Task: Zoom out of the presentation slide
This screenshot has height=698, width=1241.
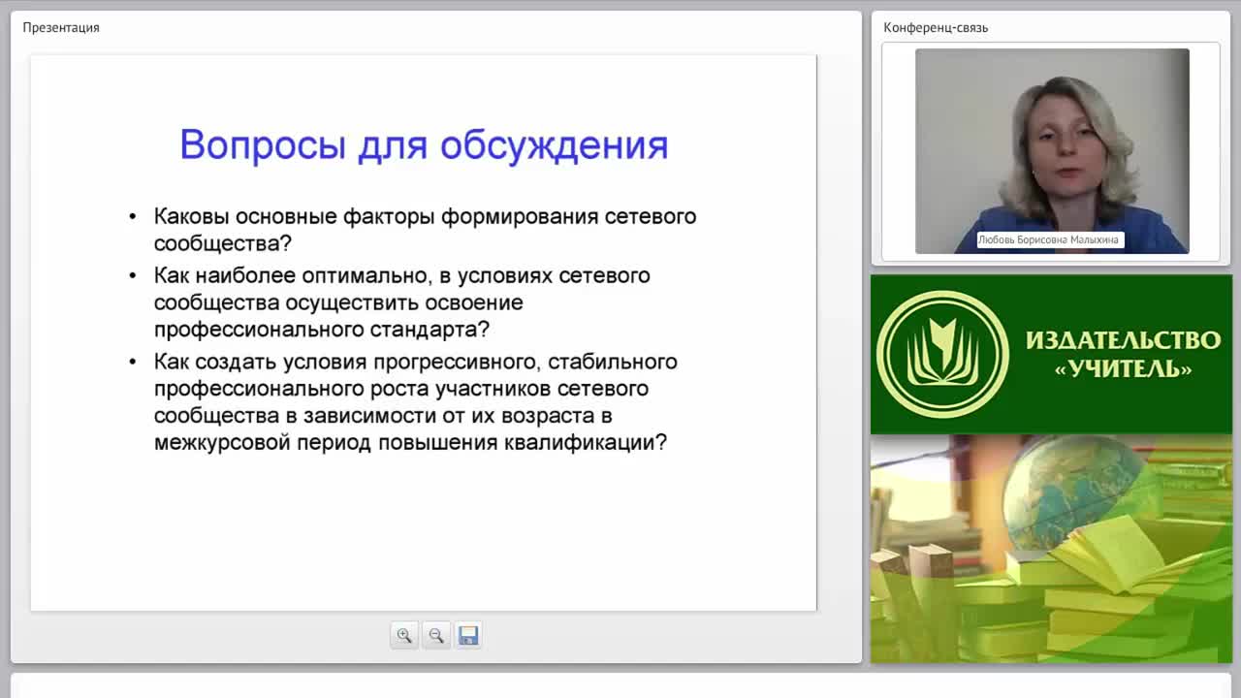Action: (436, 635)
